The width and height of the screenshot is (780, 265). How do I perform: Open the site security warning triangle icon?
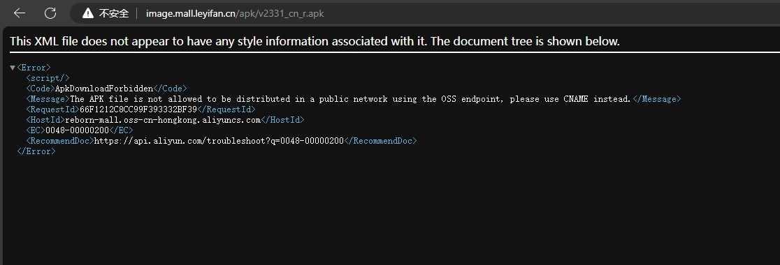[88, 13]
